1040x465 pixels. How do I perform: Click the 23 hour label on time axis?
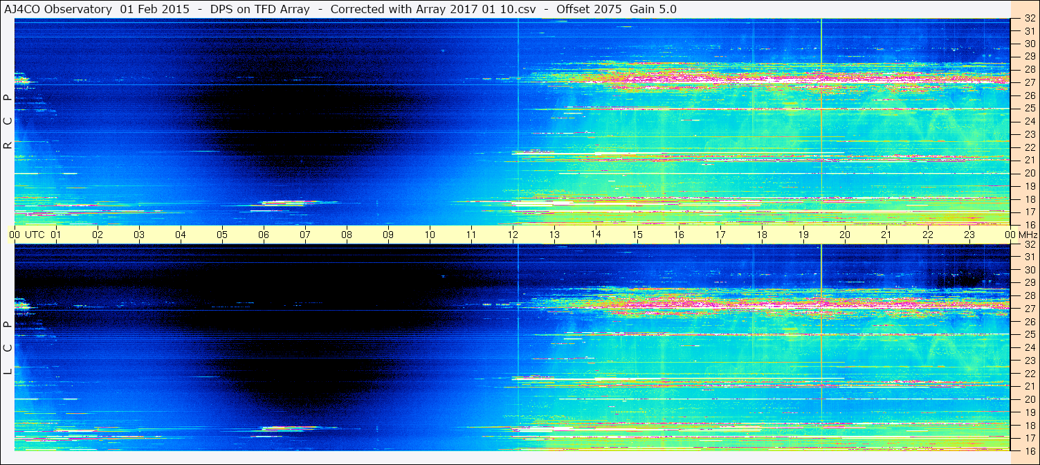[969, 235]
